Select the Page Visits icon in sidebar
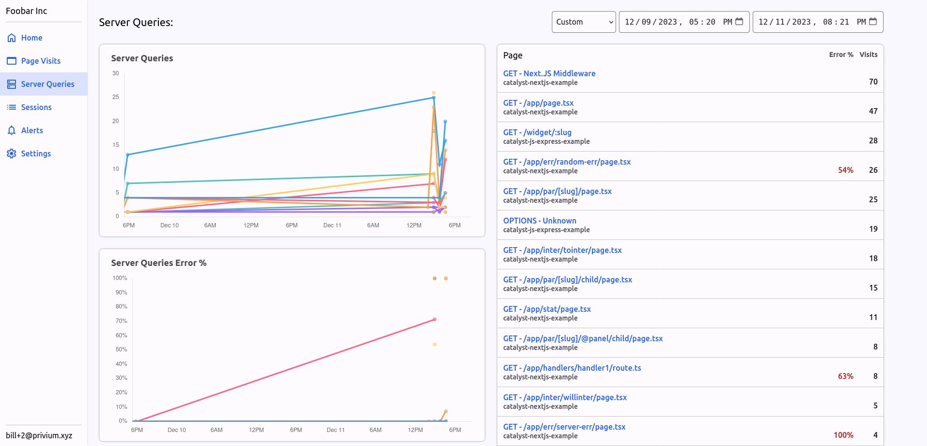The image size is (927, 446). [11, 60]
